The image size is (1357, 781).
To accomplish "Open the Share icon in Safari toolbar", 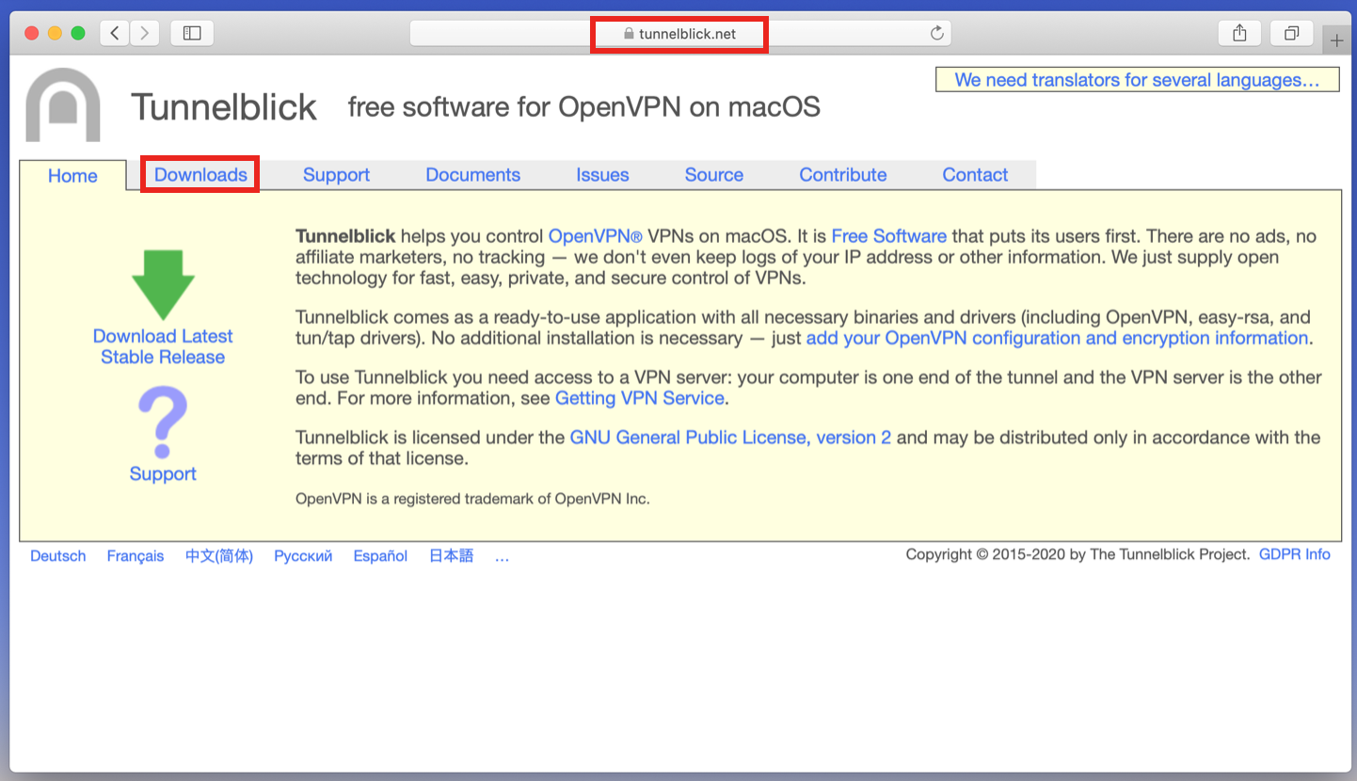I will coord(1239,33).
